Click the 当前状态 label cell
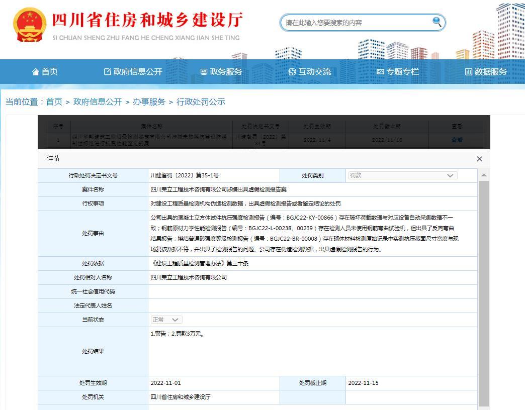Viewport: 525px width, 410px height. pyautogui.click(x=93, y=320)
